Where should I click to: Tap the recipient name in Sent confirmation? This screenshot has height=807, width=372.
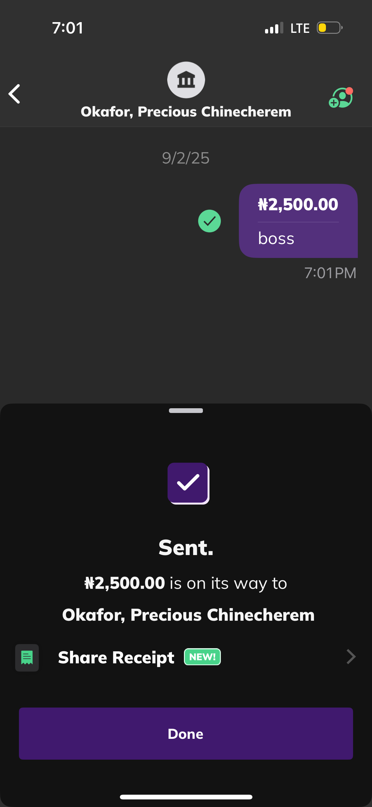pos(188,615)
